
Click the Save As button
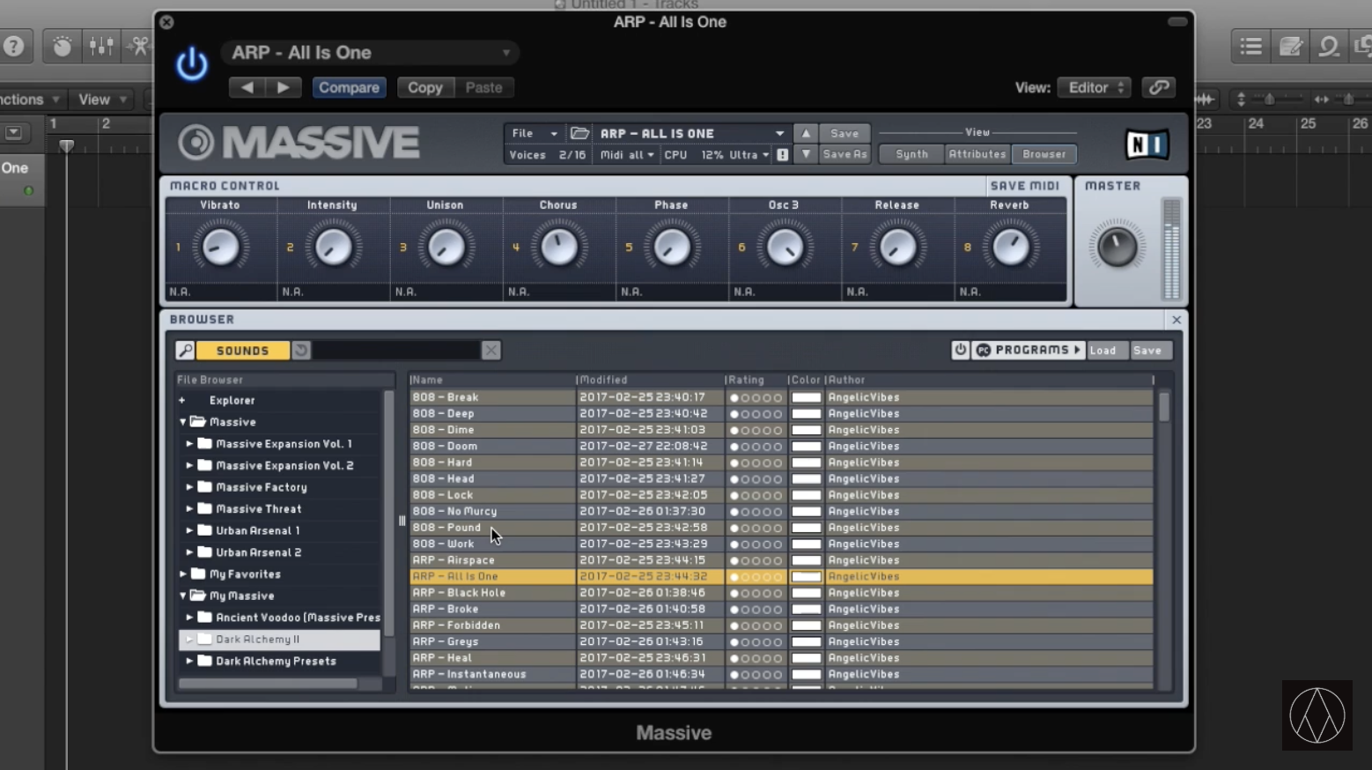coord(844,154)
